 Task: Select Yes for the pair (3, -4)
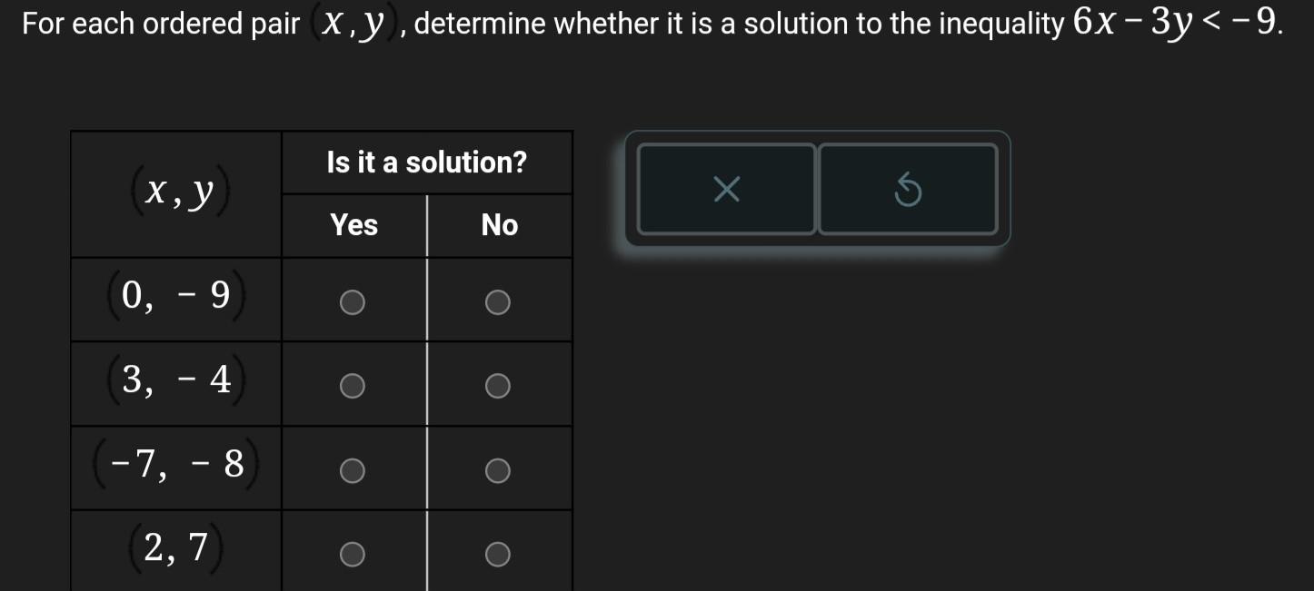pyautogui.click(x=353, y=385)
